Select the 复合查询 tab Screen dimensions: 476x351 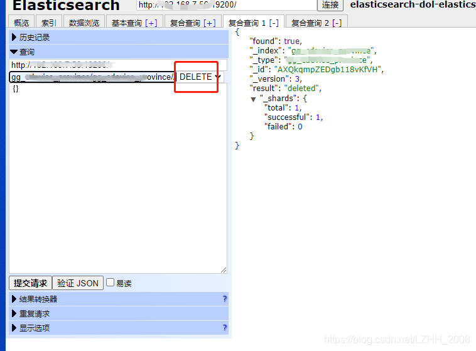185,23
